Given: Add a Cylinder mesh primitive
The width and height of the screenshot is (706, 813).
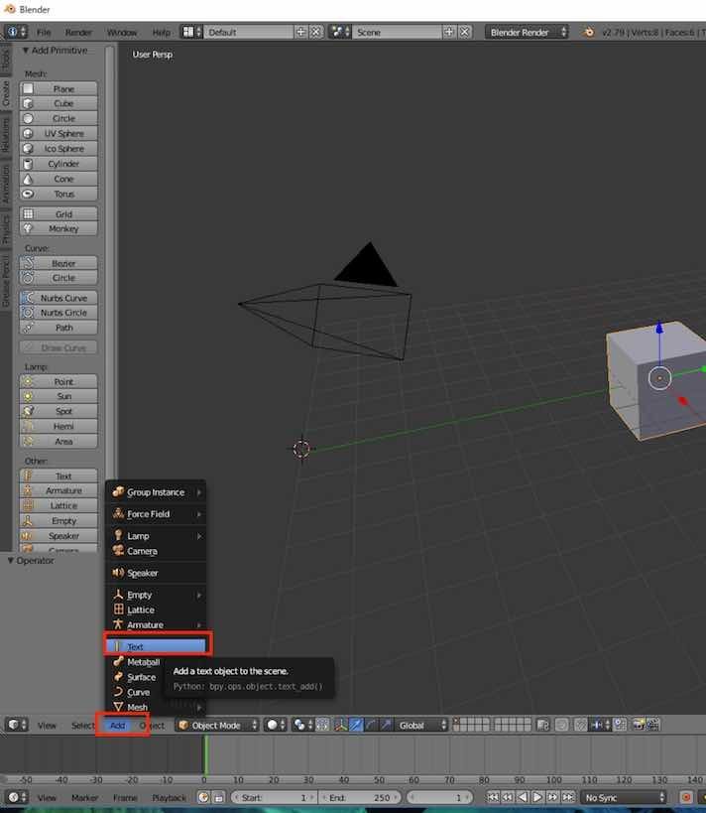Looking at the screenshot, I should [59, 164].
